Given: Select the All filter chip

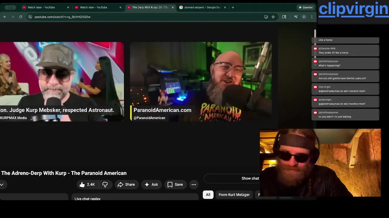Looking at the screenshot, I should (x=208, y=195).
